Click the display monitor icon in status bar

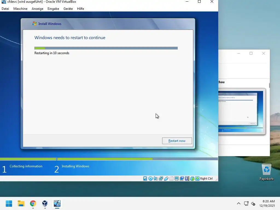tap(176, 178)
